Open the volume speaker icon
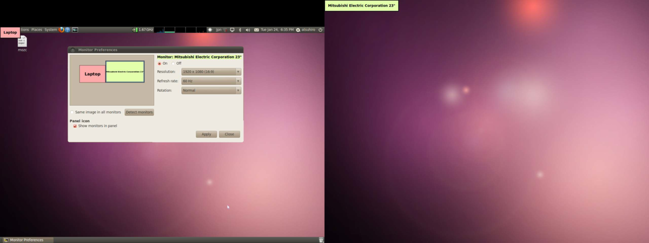Viewport: 649px width, 243px height. click(x=248, y=30)
